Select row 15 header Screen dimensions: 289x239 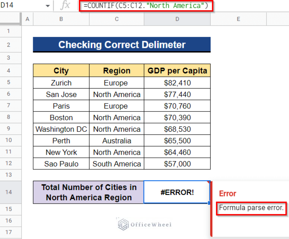click(9, 209)
